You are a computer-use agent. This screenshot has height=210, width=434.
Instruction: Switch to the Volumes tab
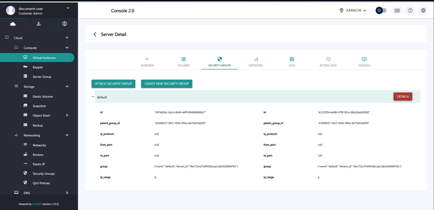click(183, 62)
